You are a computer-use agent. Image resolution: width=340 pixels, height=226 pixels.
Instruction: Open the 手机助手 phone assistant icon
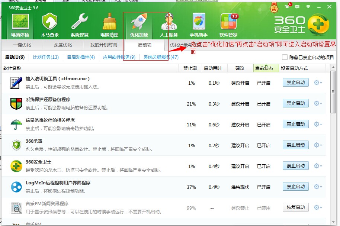tap(199, 25)
